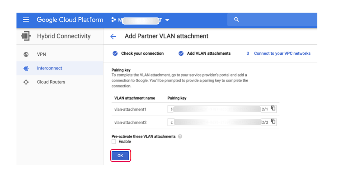Go to Connect to your VPC networks step
339x184 pixels.
pyautogui.click(x=282, y=54)
